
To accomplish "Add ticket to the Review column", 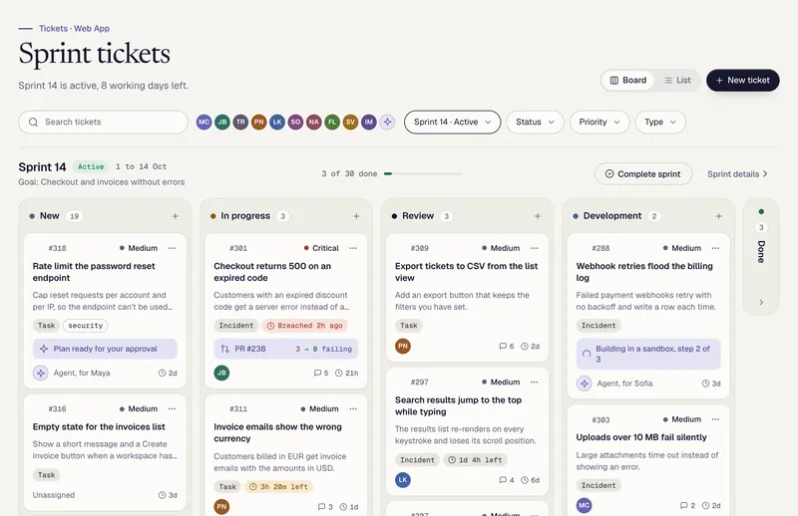I will tap(538, 216).
